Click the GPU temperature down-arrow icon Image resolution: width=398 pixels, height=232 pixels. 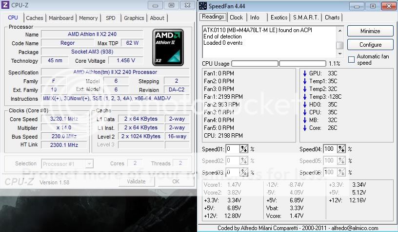tap(304, 73)
